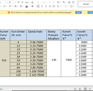Click cell 5.125-750M
The width and height of the screenshot is (93, 91).
[x=37, y=75]
